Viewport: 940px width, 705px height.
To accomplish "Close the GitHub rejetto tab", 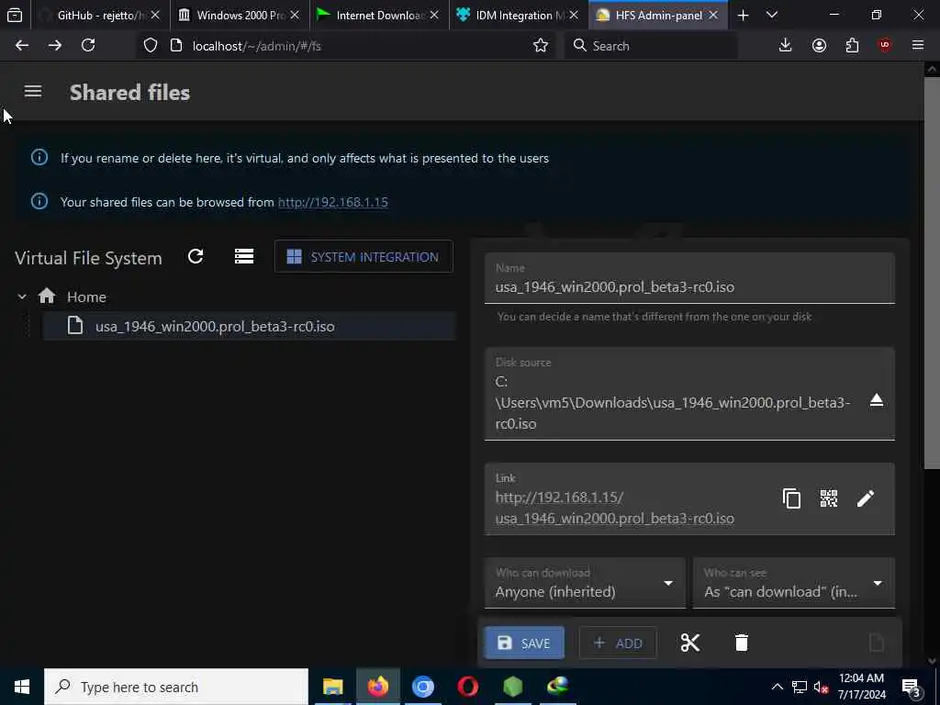I will 155,16.
